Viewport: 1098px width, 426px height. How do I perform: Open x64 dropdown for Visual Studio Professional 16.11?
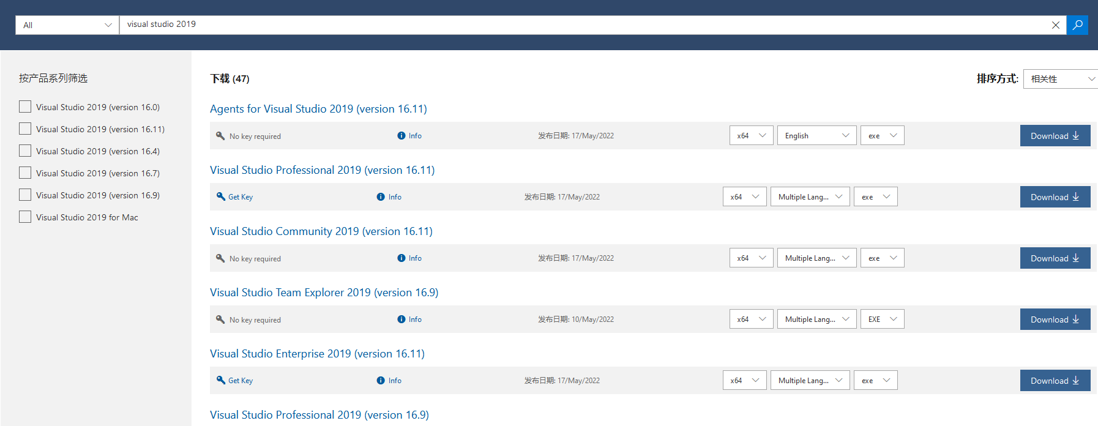click(x=744, y=196)
